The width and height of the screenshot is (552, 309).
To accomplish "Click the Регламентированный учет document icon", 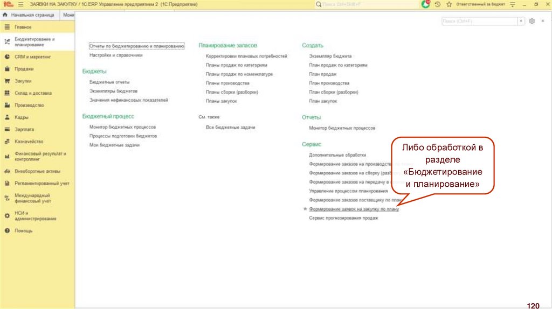I will (7, 184).
